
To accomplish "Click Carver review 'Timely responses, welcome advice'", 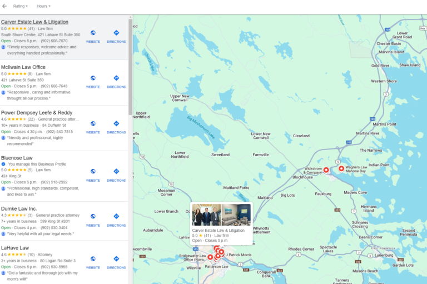I will [x=42, y=50].
